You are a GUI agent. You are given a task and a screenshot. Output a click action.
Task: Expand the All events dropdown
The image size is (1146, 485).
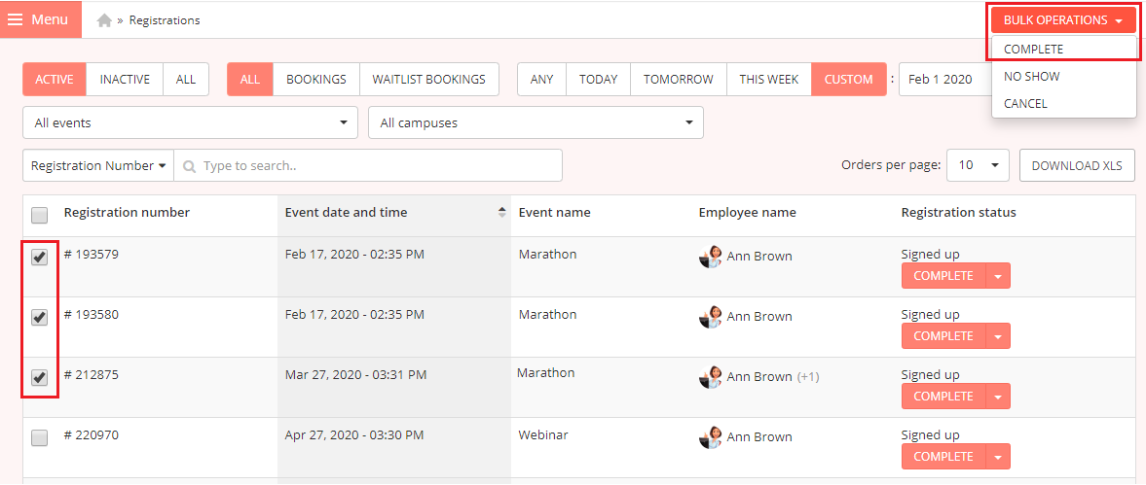(190, 122)
